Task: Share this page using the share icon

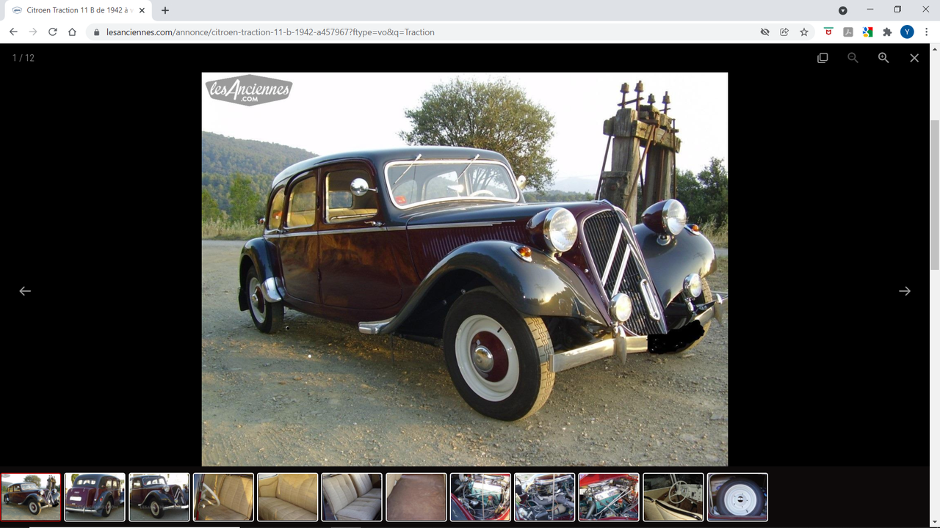Action: pos(784,32)
